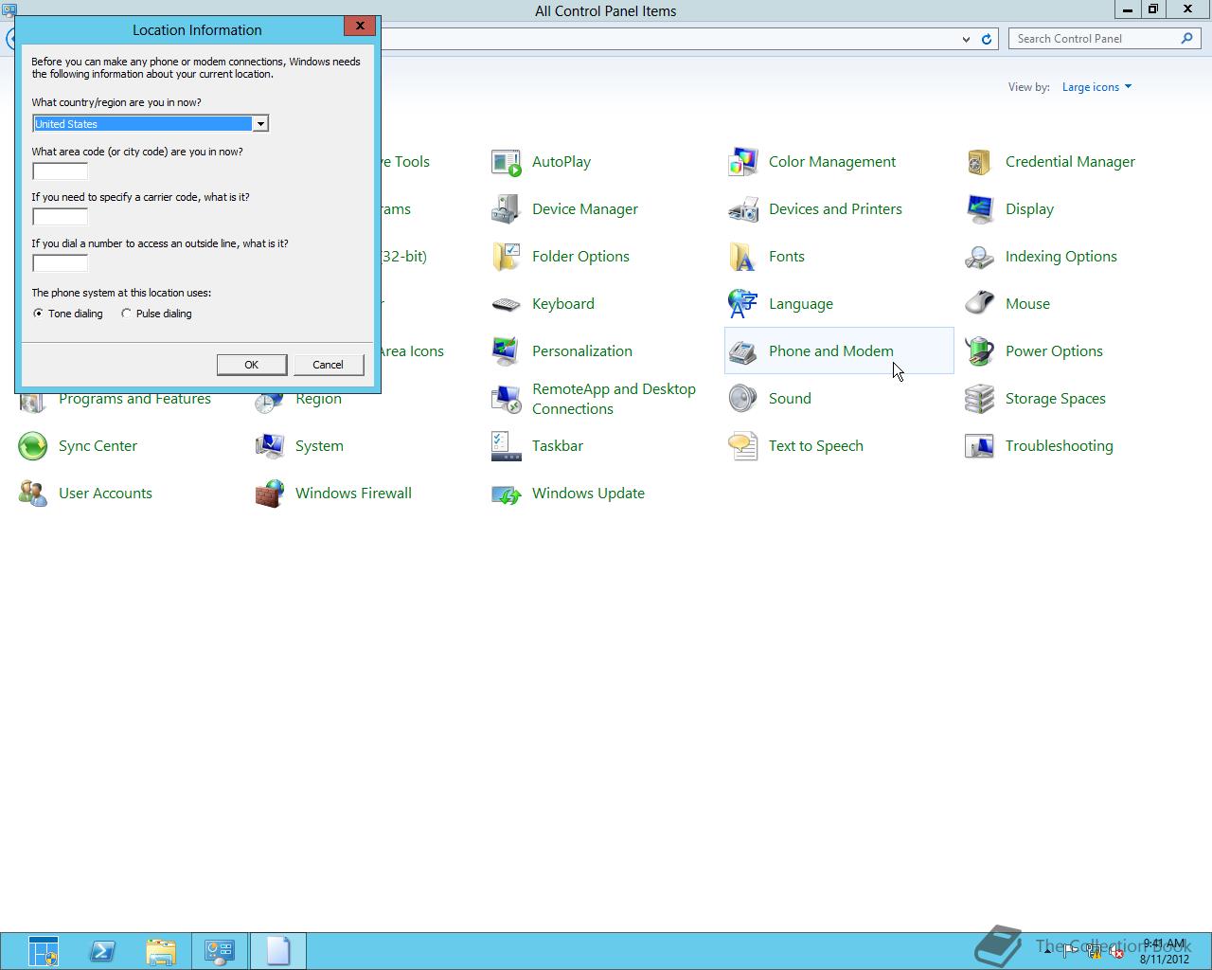The image size is (1212, 970).
Task: Open the Indexing Options icon
Action: pos(980,257)
